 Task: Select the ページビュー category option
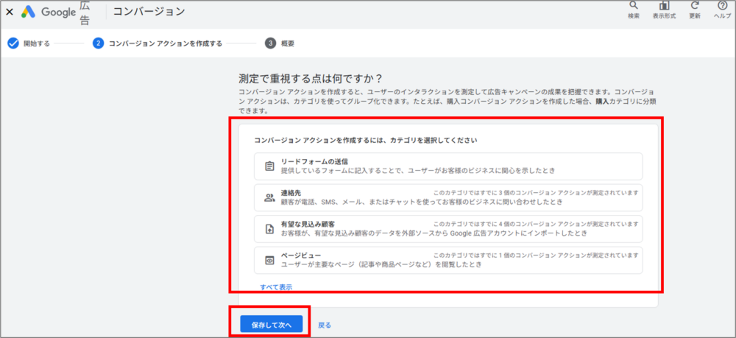click(x=448, y=260)
